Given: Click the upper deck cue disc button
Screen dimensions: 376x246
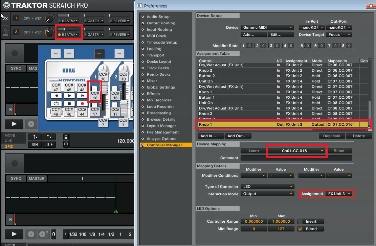Looking at the screenshot, I should pyautogui.click(x=31, y=124).
